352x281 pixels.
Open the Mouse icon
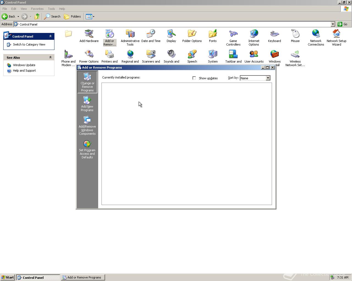[x=295, y=36]
